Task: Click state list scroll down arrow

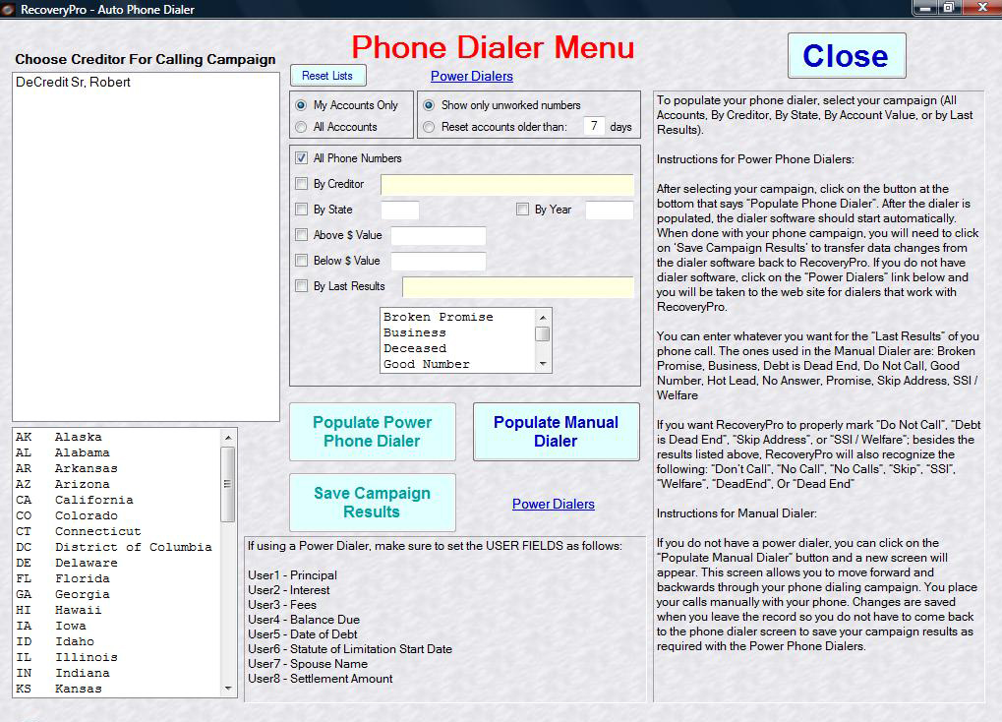Action: (228, 689)
